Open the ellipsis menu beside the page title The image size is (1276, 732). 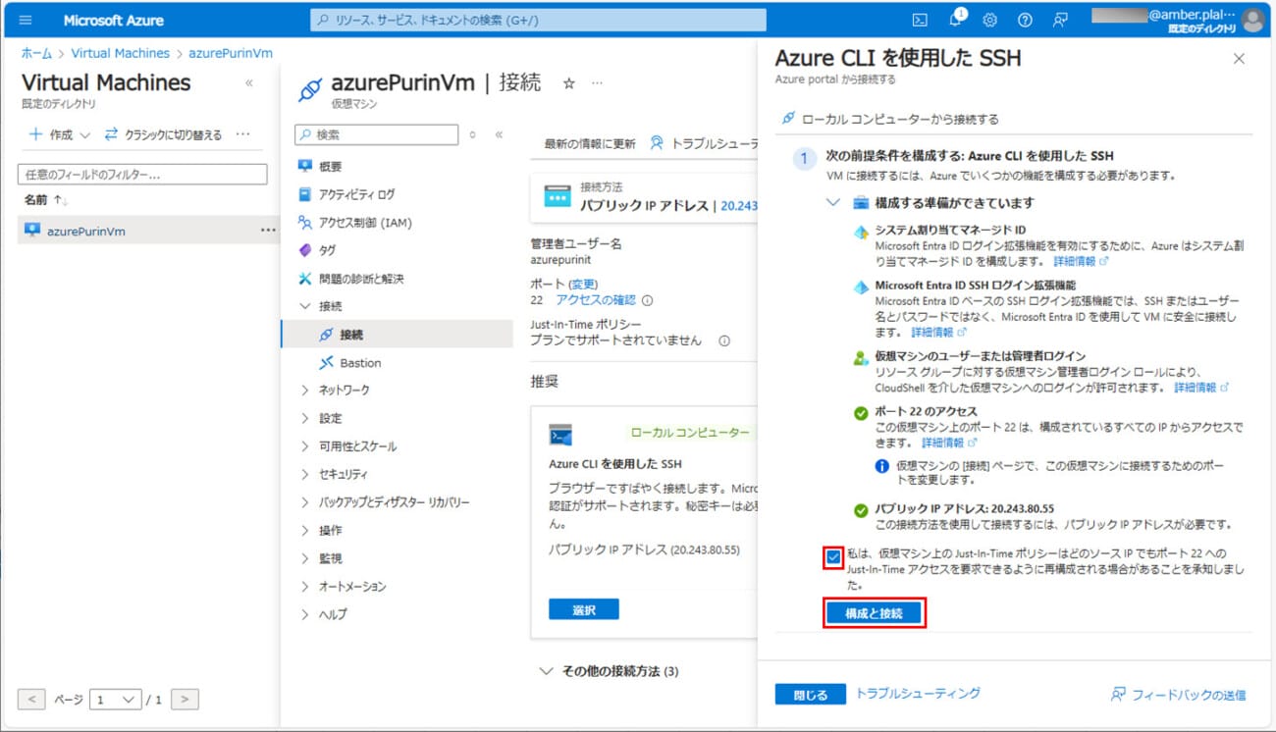(597, 83)
